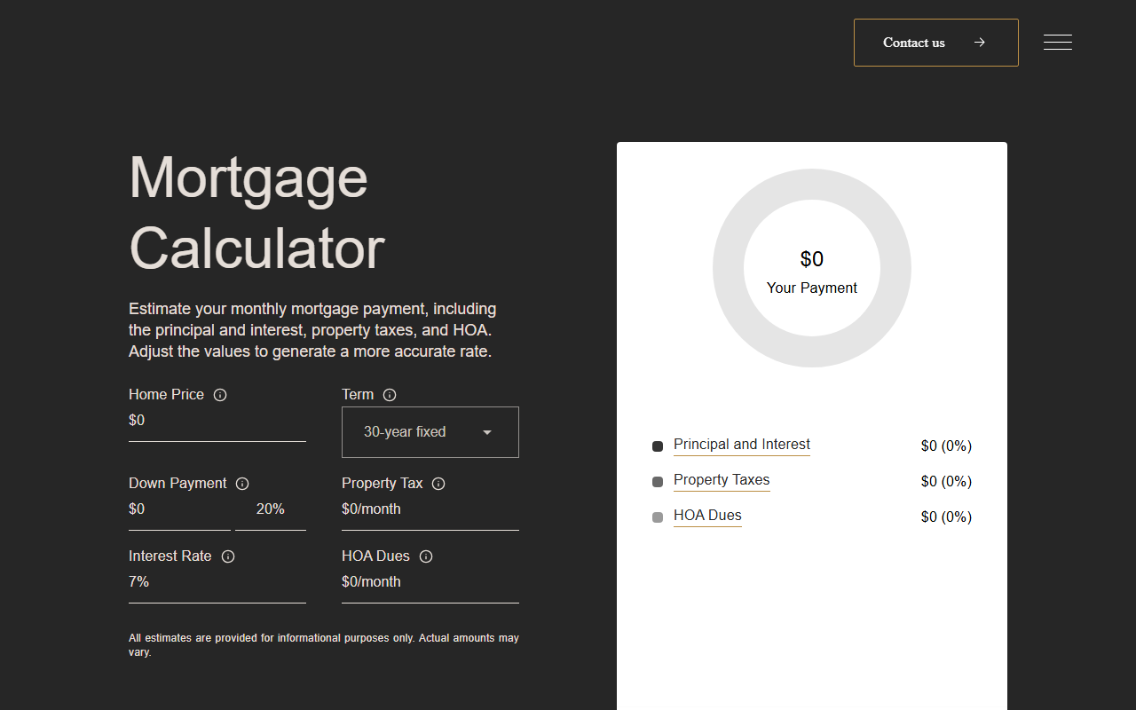The image size is (1136, 710).
Task: Click the Term info icon
Action: (x=390, y=395)
